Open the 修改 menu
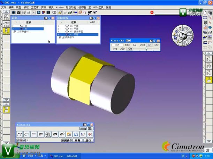This screenshot has width=213, height=159. (26, 7)
